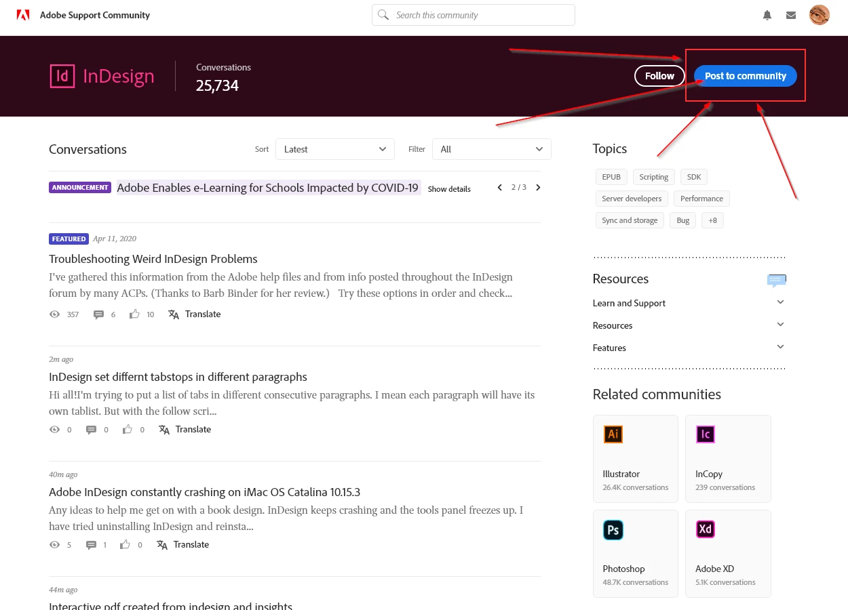The height and width of the screenshot is (610, 848).
Task: Open the Sort Latest dropdown
Action: (335, 149)
